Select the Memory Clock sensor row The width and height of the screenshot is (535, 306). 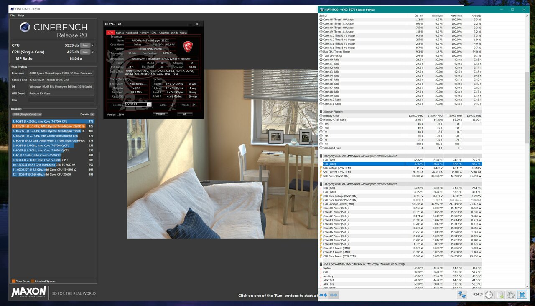(x=400, y=115)
